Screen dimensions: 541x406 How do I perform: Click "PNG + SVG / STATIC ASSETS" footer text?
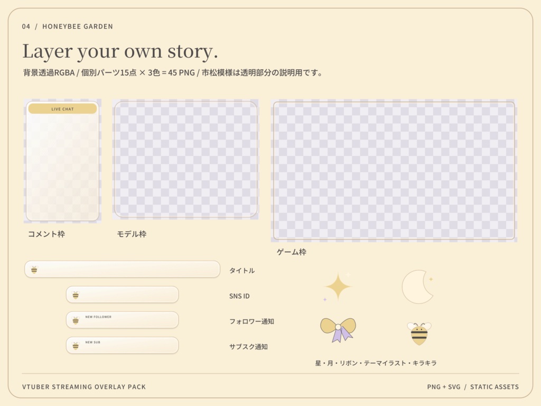473,387
